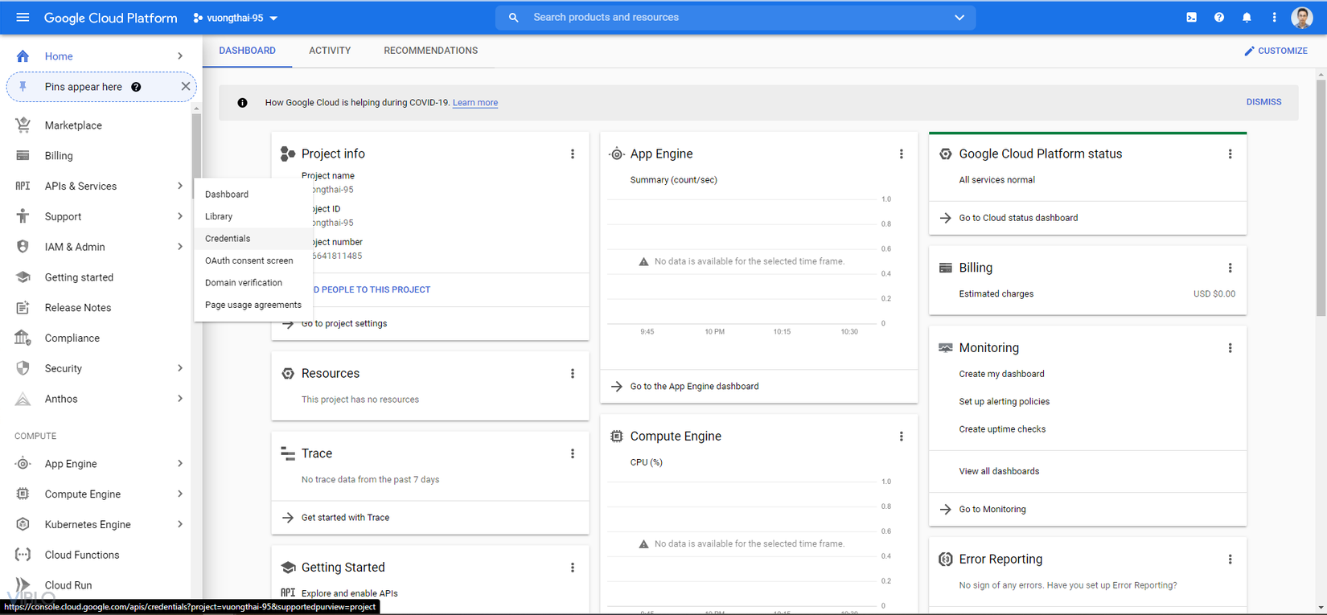Viewport: 1327px width, 615px height.
Task: Click the Customize dashboard button
Action: pos(1276,51)
